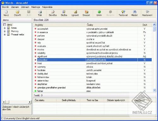Edit entry using Upravit icon
The height and width of the screenshot is (121, 158).
click(x=75, y=12)
